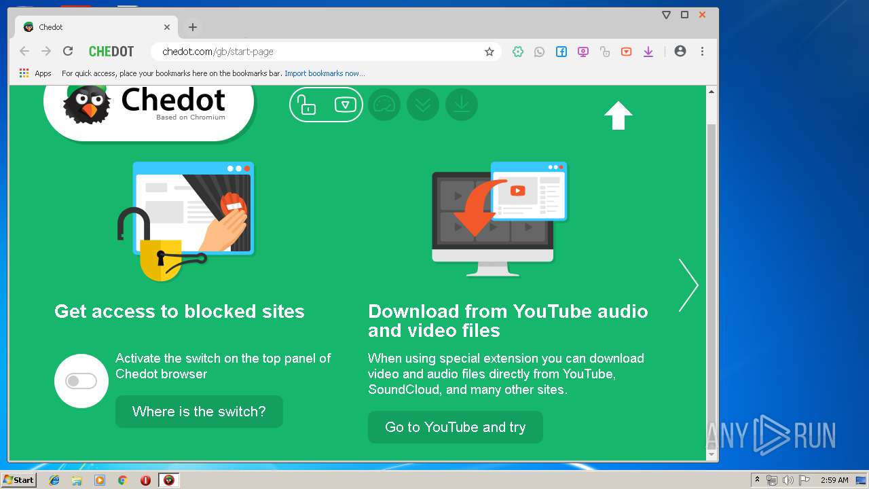This screenshot has width=869, height=489.
Task: Open a new tab with the plus button
Action: coord(193,27)
